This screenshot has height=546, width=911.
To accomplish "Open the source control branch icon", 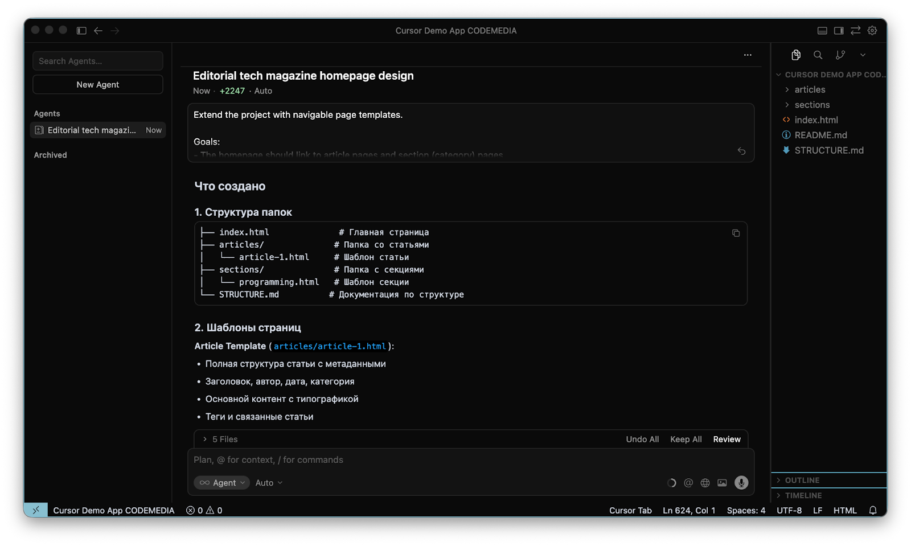I will click(840, 55).
